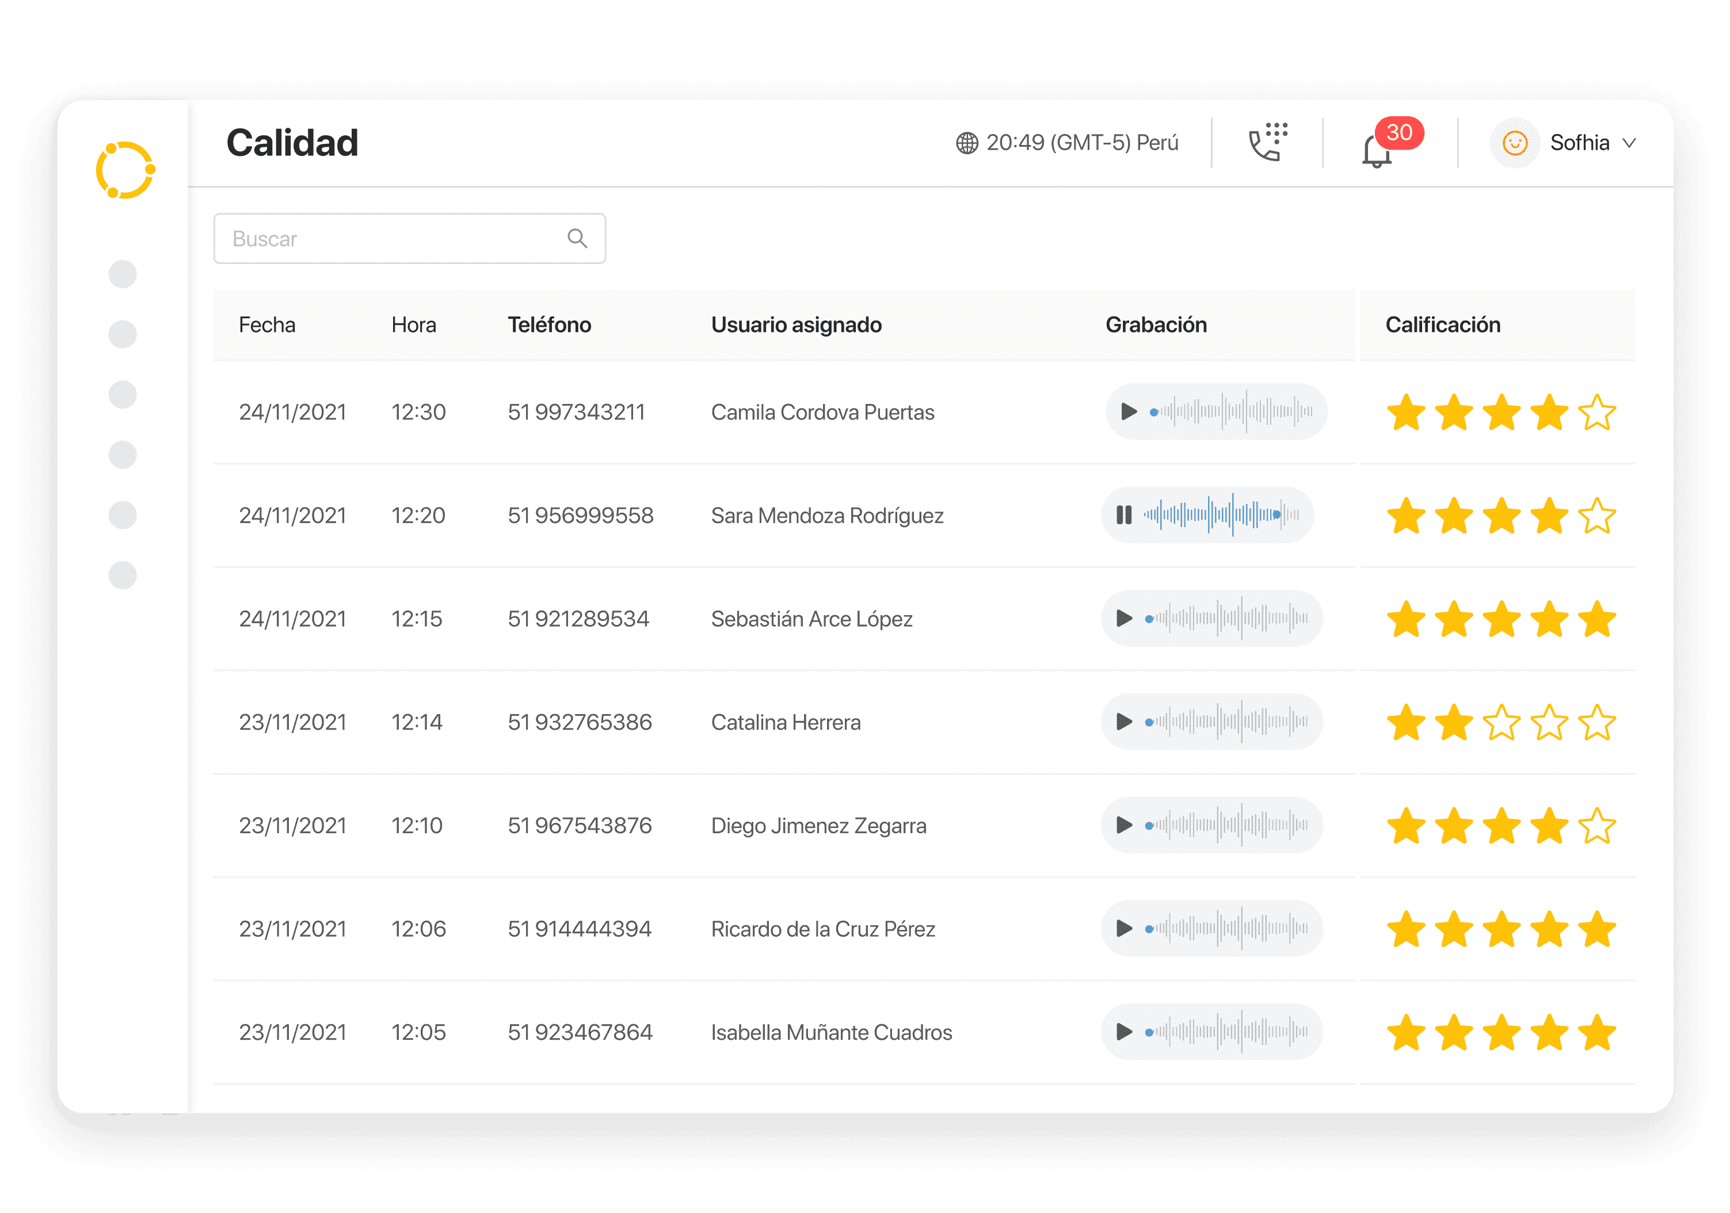Focus the Buscar search field
The height and width of the screenshot is (1213, 1730).
pos(409,238)
